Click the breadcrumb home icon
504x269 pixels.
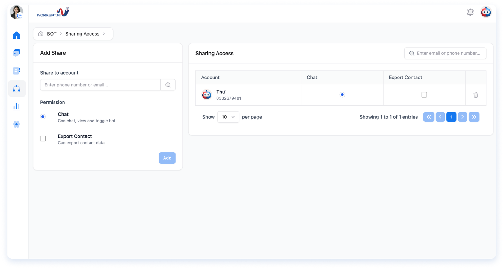[41, 34]
